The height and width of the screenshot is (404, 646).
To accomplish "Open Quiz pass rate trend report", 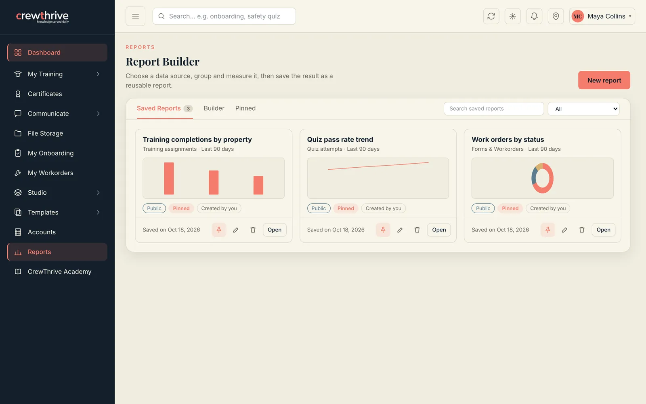I will coord(439,230).
